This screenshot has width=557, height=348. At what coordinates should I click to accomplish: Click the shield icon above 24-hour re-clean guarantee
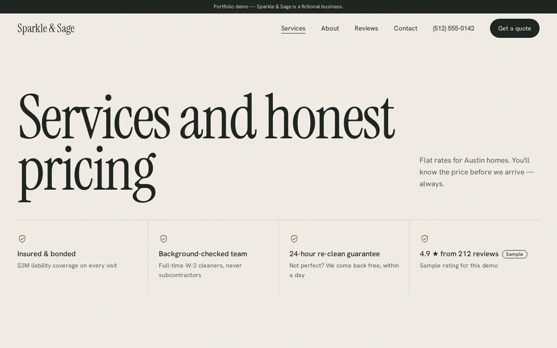294,239
